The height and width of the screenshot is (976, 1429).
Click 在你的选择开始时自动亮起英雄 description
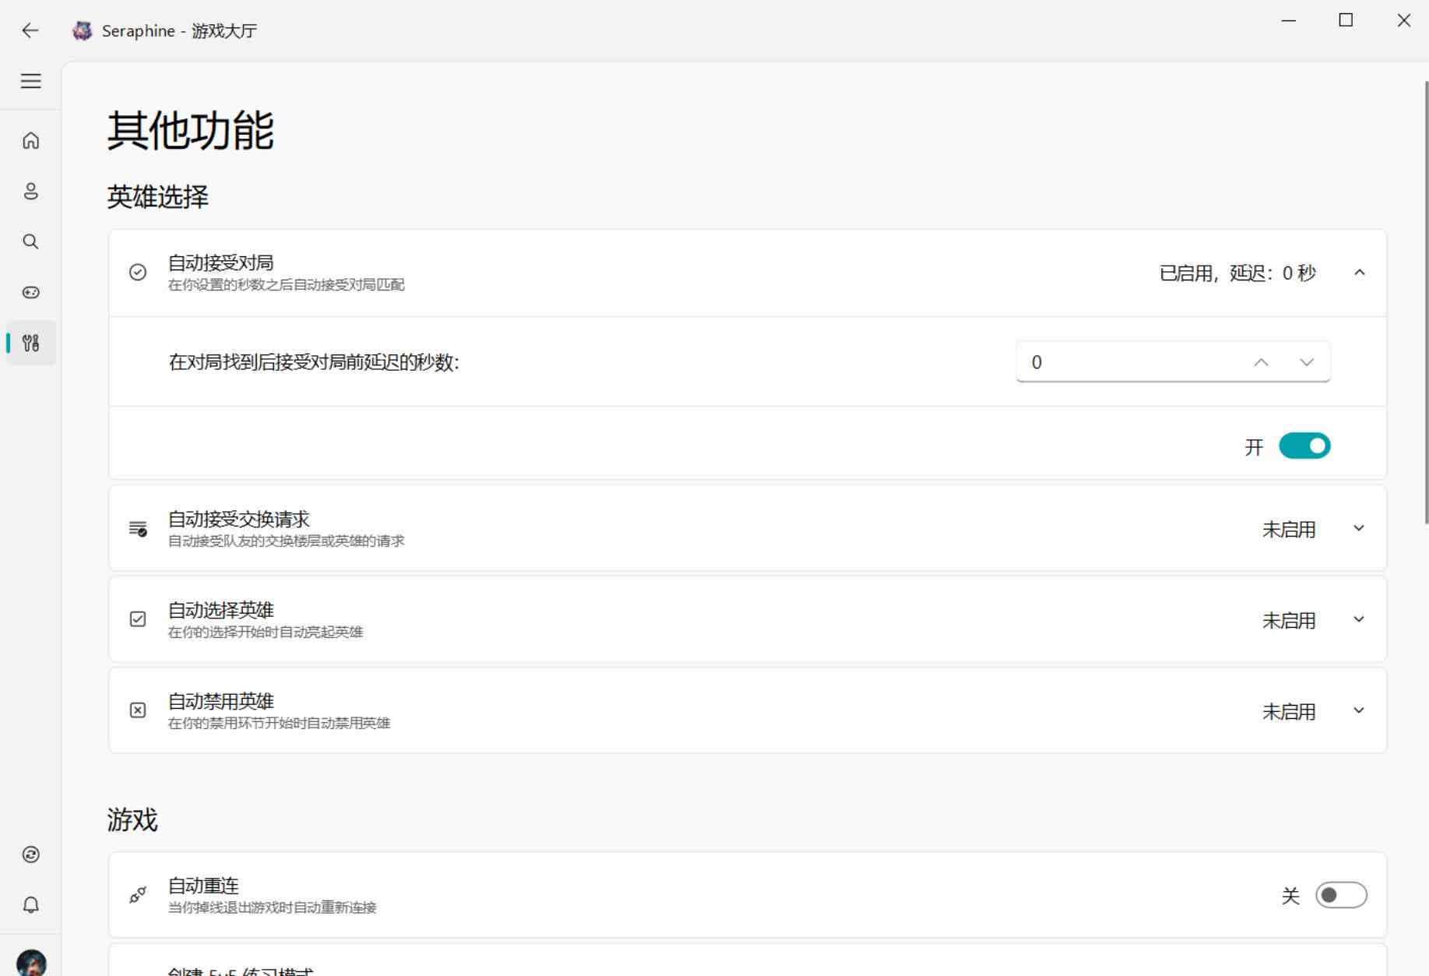click(x=266, y=632)
